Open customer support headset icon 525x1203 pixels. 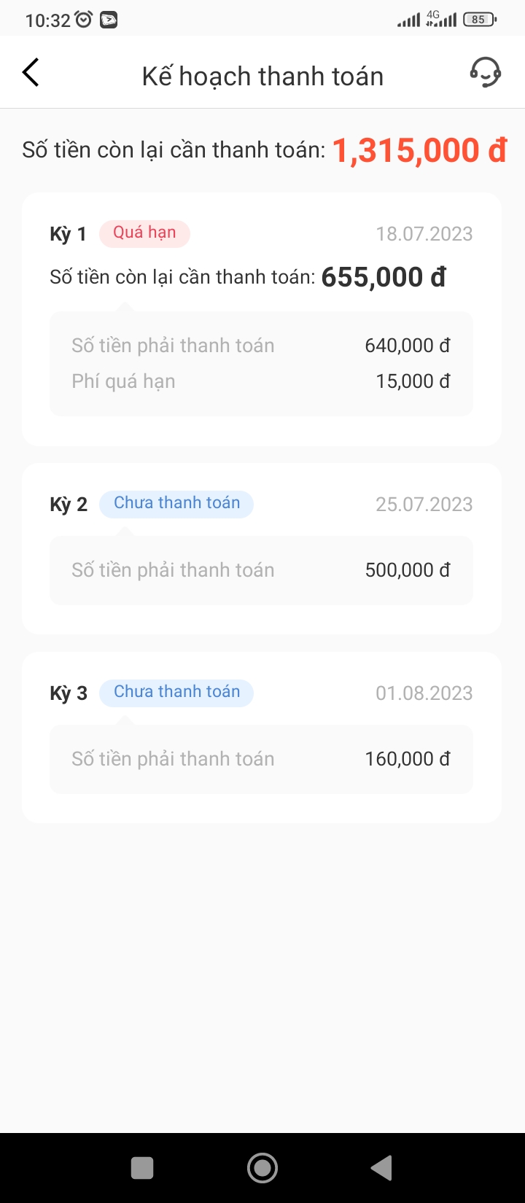[485, 73]
